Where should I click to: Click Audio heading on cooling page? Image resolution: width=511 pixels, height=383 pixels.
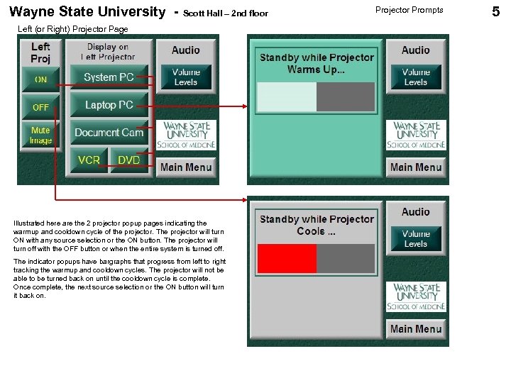click(x=415, y=211)
